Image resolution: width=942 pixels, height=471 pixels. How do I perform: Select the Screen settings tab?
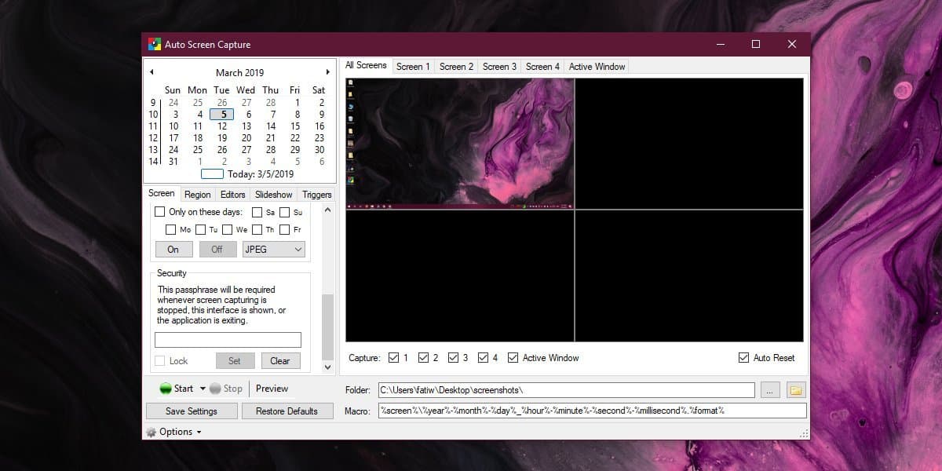click(162, 193)
